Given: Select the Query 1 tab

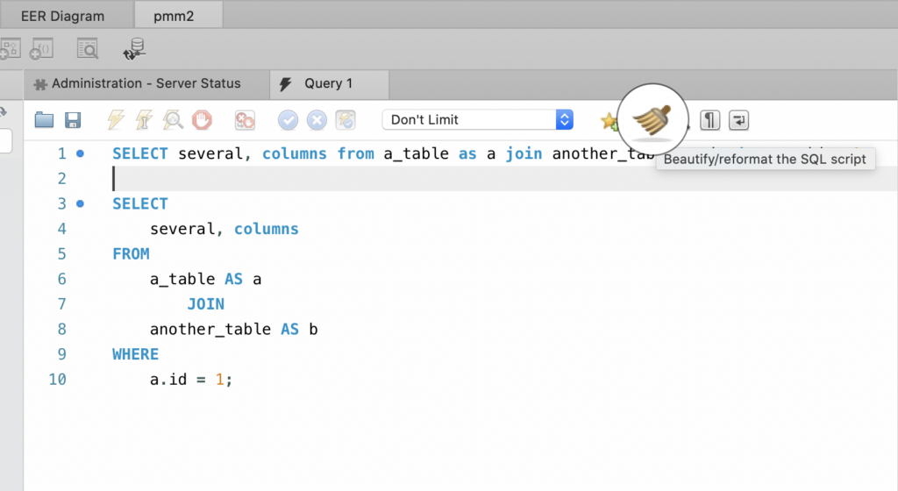Looking at the screenshot, I should (x=328, y=83).
